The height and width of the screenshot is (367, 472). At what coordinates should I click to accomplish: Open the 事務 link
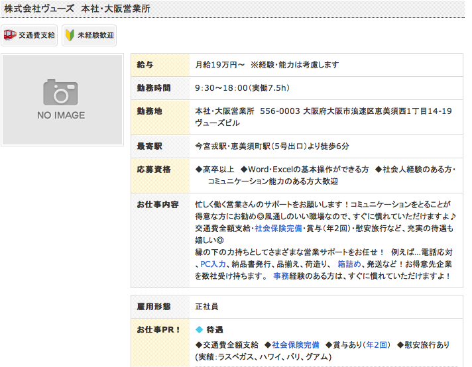tap(281, 276)
